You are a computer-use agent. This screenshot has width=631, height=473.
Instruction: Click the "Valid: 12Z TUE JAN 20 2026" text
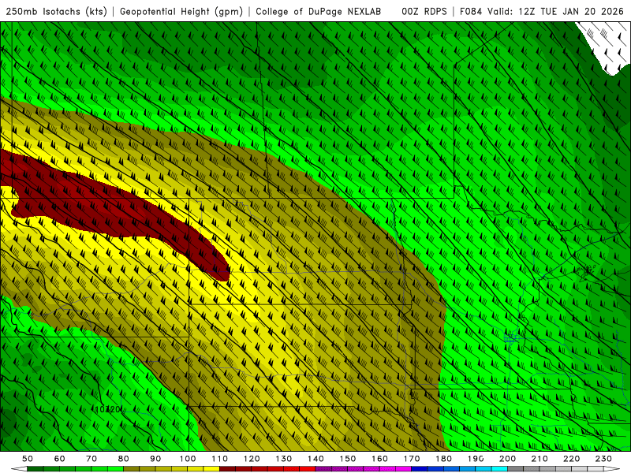(x=555, y=11)
